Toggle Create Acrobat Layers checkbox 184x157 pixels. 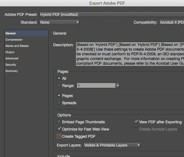[136, 129]
